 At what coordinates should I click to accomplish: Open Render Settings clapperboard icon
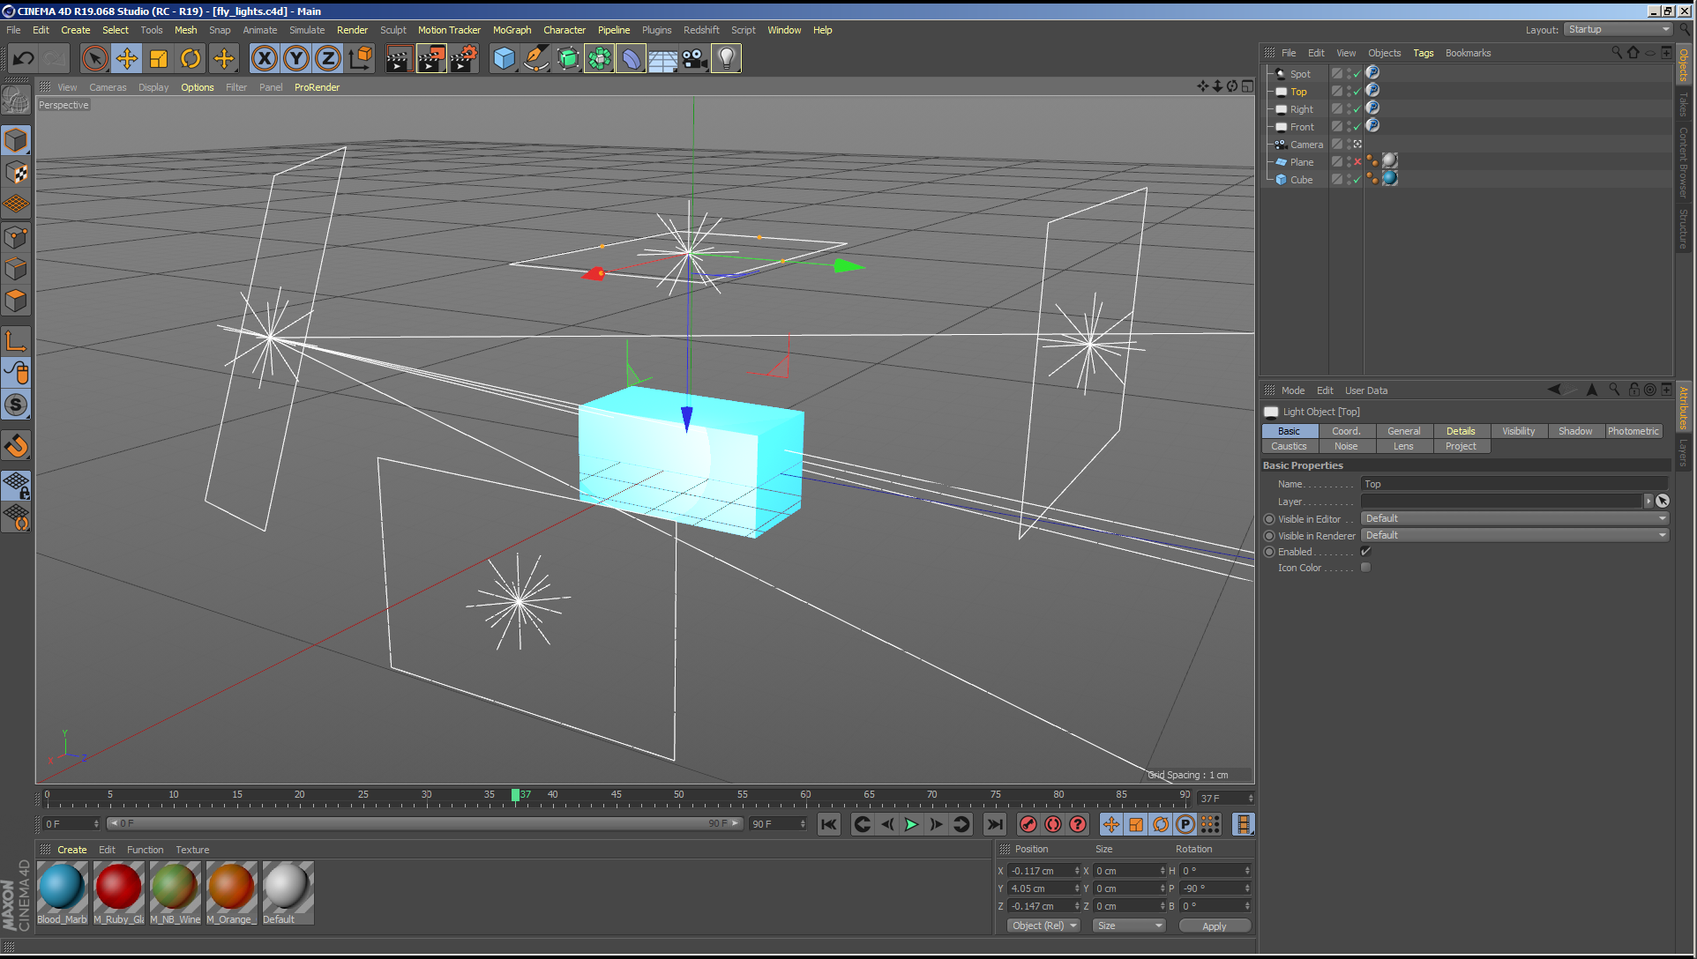463,59
